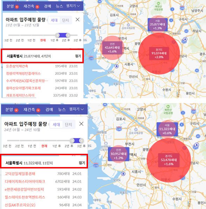
Task: Click 경기도 53,478세대 map marker
Action: pyautogui.click(x=169, y=160)
